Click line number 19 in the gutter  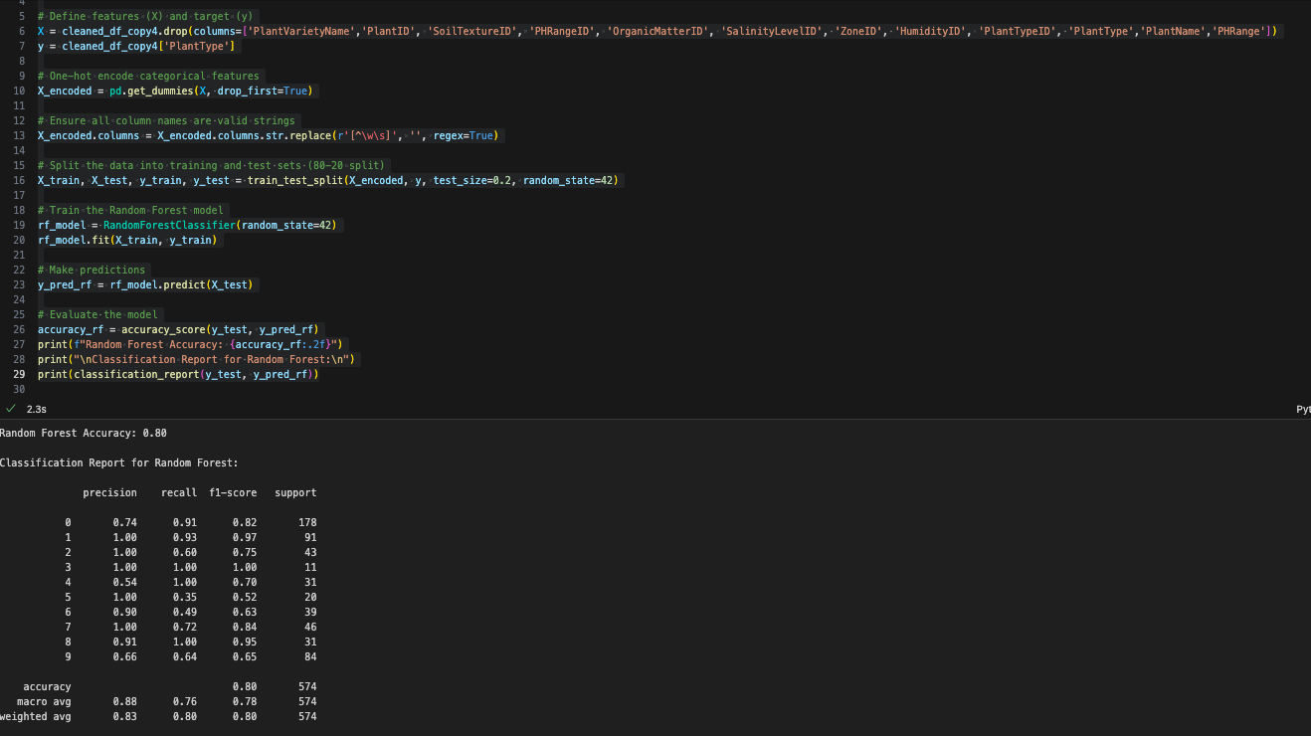tap(20, 225)
